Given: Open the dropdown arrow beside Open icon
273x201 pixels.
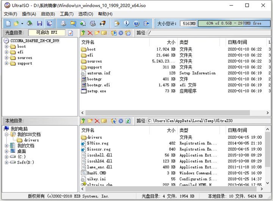Looking at the screenshot, I should point(22,24).
